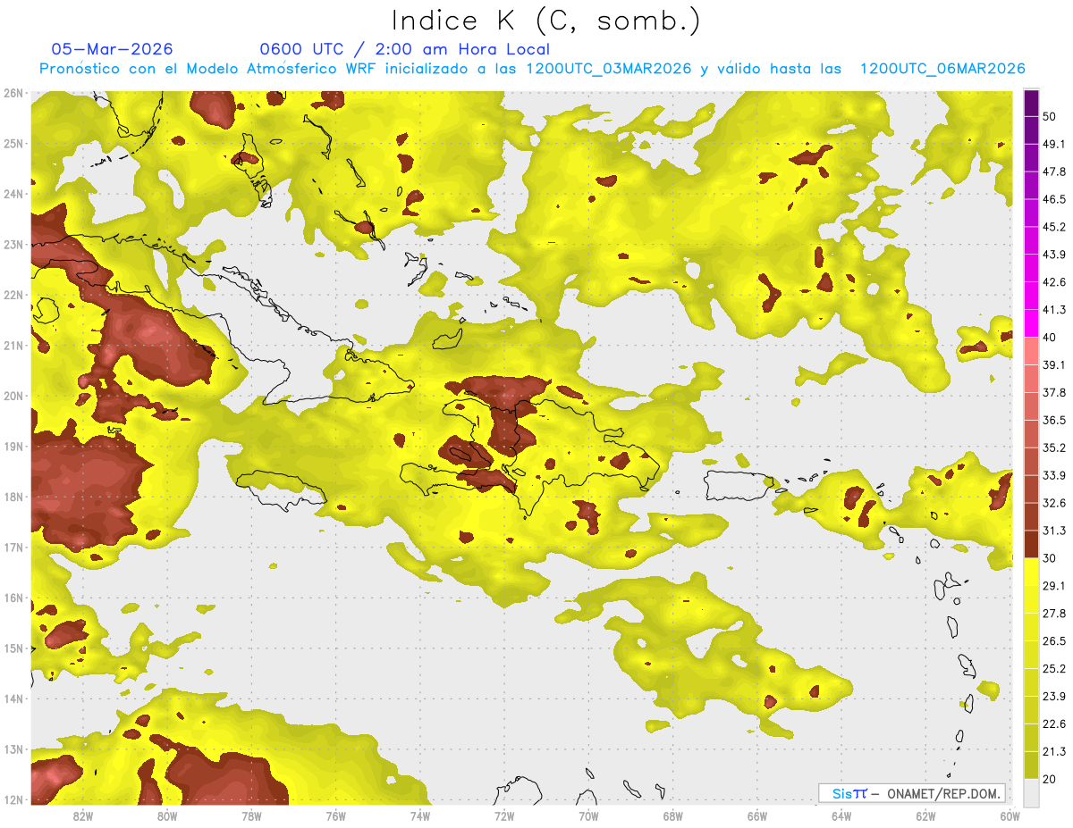Click the latitude label '19N'
The width and height of the screenshot is (1073, 828).
13,447
